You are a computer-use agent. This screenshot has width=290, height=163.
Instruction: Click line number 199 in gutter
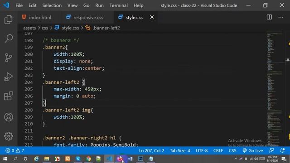click(29, 47)
